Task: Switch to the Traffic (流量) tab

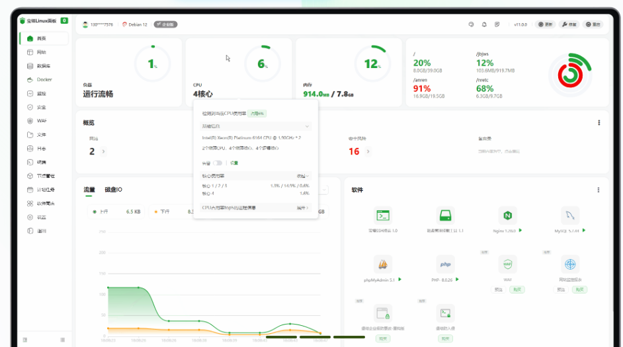Action: [89, 190]
